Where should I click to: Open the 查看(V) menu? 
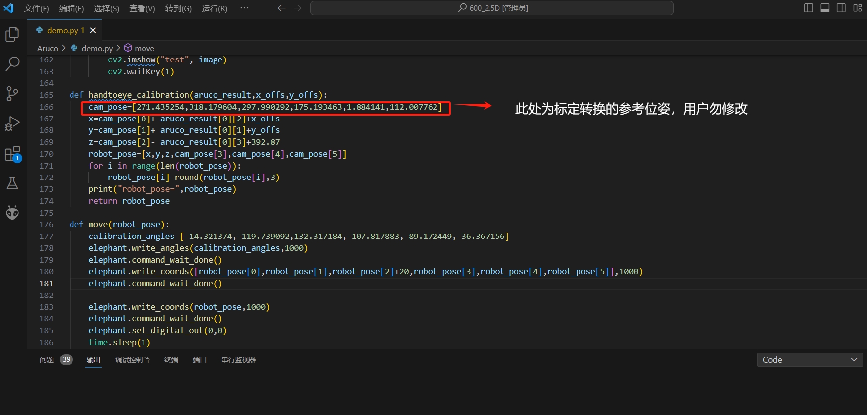pyautogui.click(x=142, y=8)
